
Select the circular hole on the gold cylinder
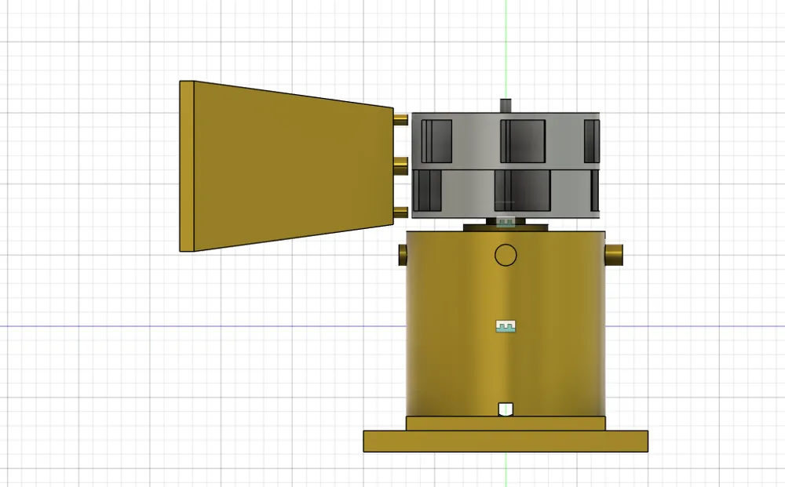coord(506,254)
